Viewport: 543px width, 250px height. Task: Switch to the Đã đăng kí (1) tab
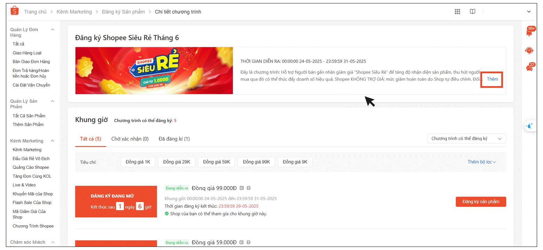[174, 139]
